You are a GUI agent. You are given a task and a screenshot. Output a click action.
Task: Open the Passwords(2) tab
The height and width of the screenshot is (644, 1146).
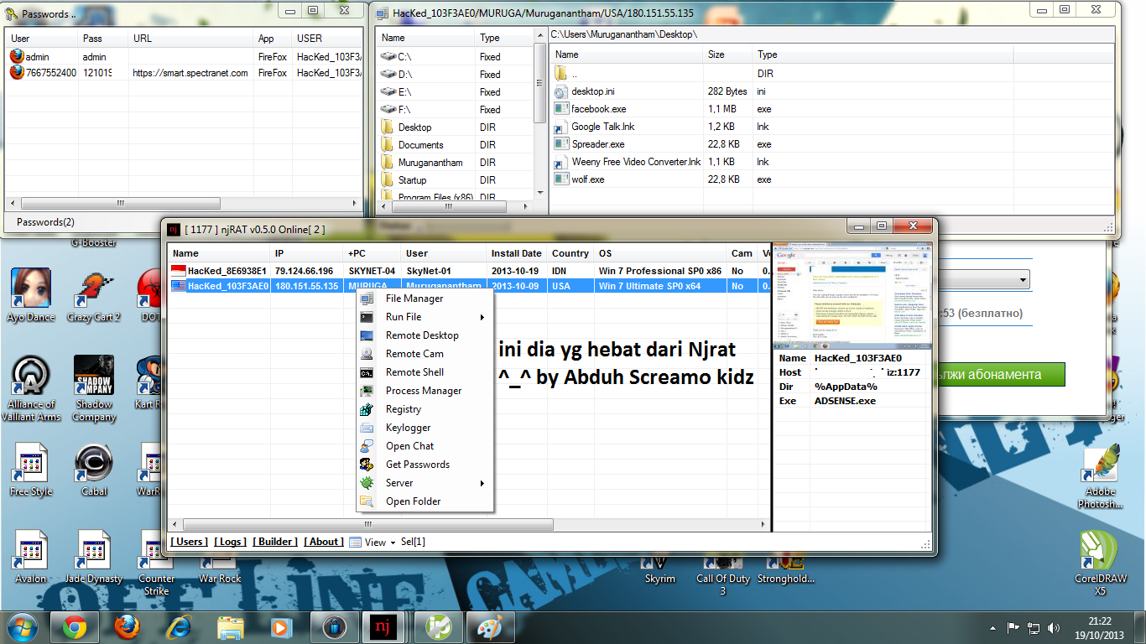pyautogui.click(x=45, y=222)
